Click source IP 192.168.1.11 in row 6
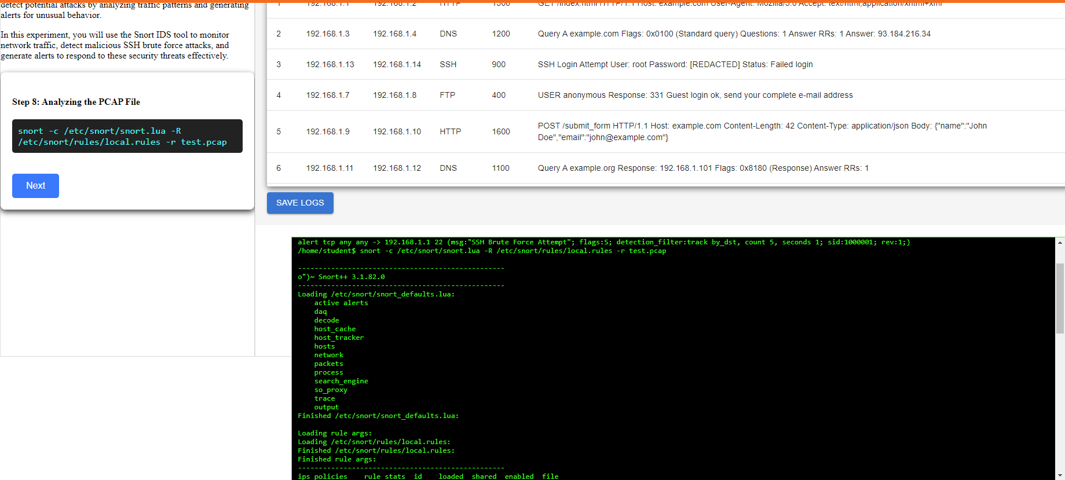Viewport: 1065px width, 480px height. (330, 168)
